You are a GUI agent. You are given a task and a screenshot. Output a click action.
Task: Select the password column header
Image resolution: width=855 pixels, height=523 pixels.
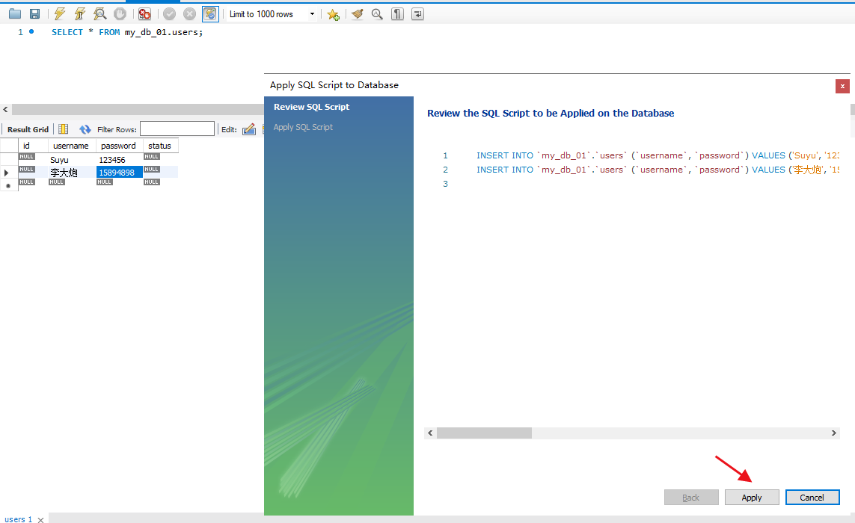pyautogui.click(x=120, y=146)
